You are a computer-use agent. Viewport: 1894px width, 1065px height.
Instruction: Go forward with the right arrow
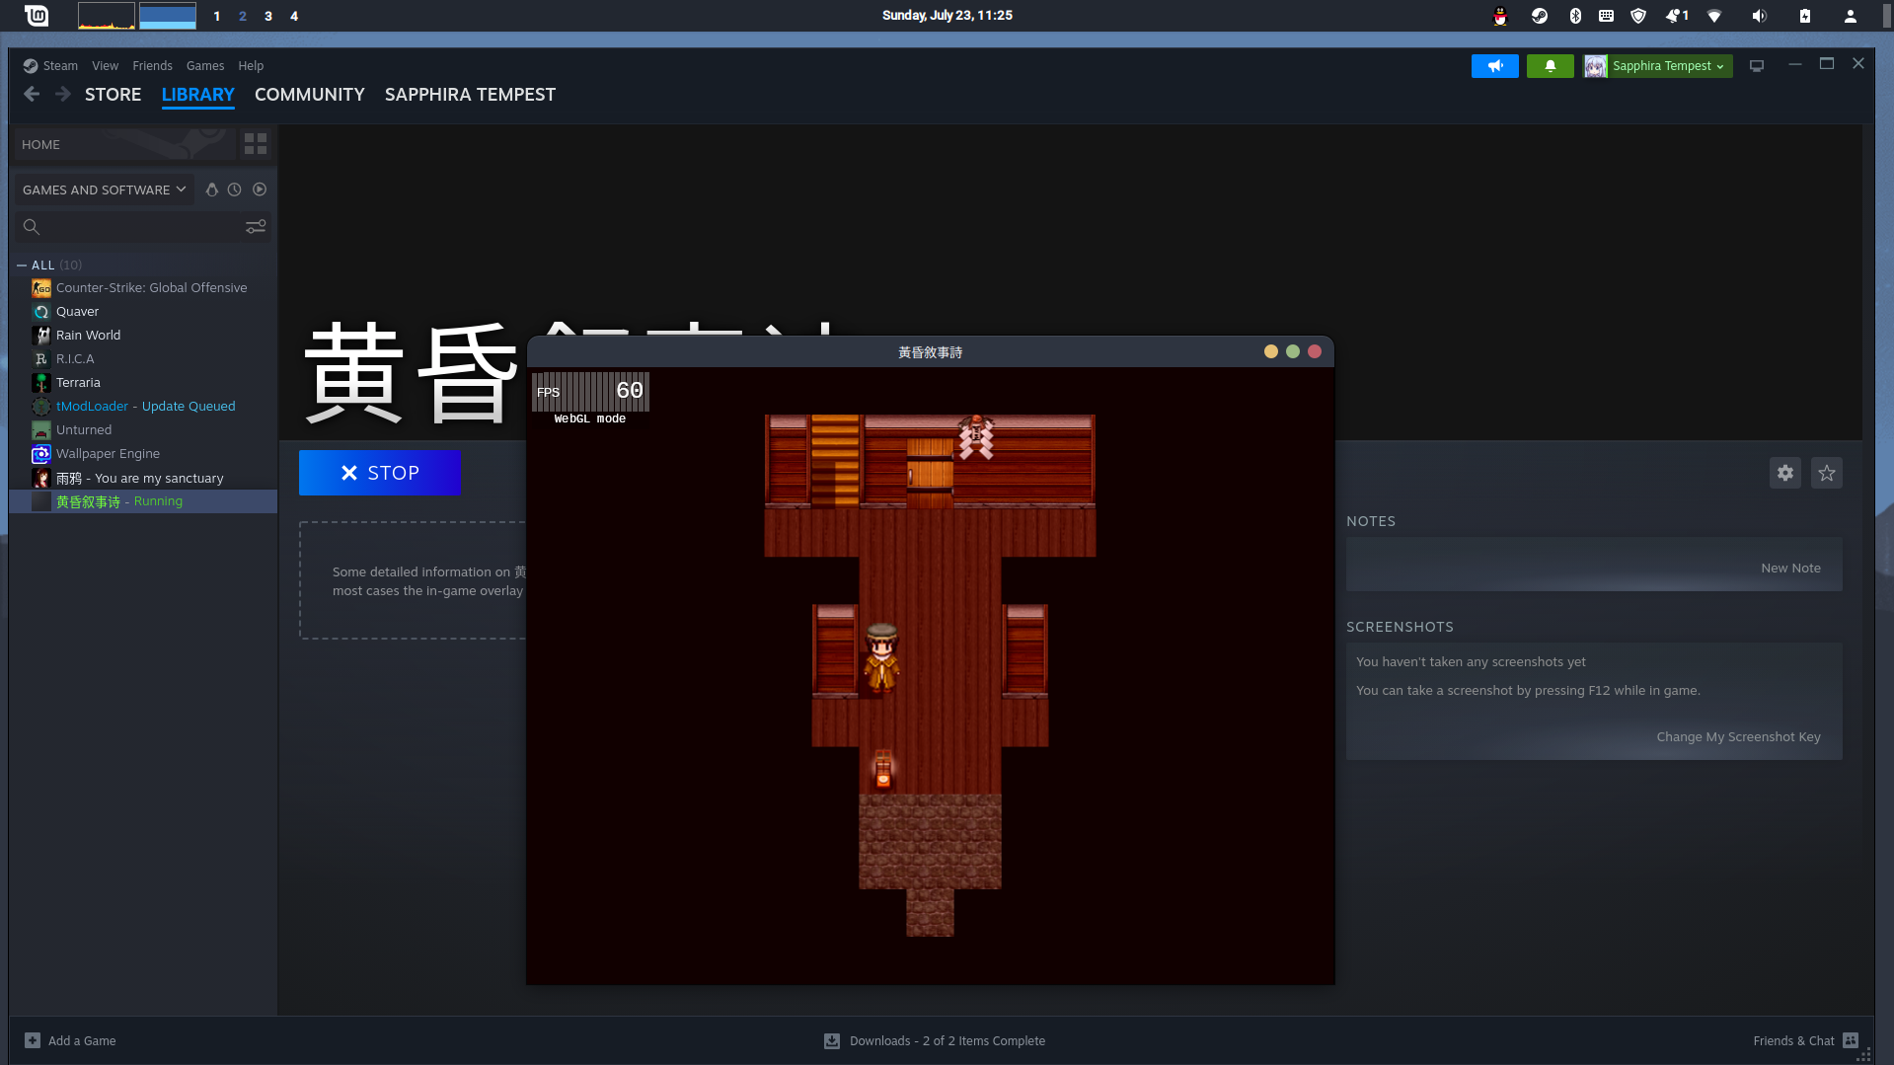click(63, 94)
